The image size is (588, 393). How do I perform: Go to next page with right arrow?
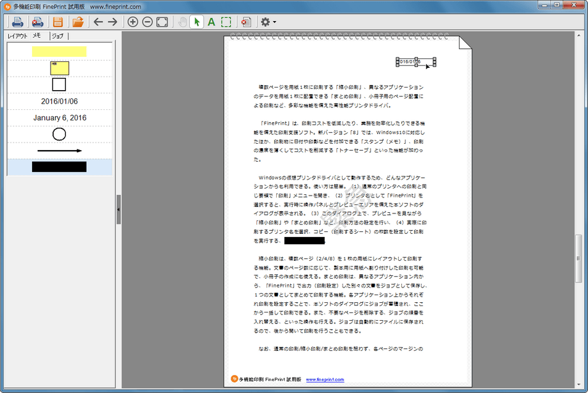pos(112,22)
